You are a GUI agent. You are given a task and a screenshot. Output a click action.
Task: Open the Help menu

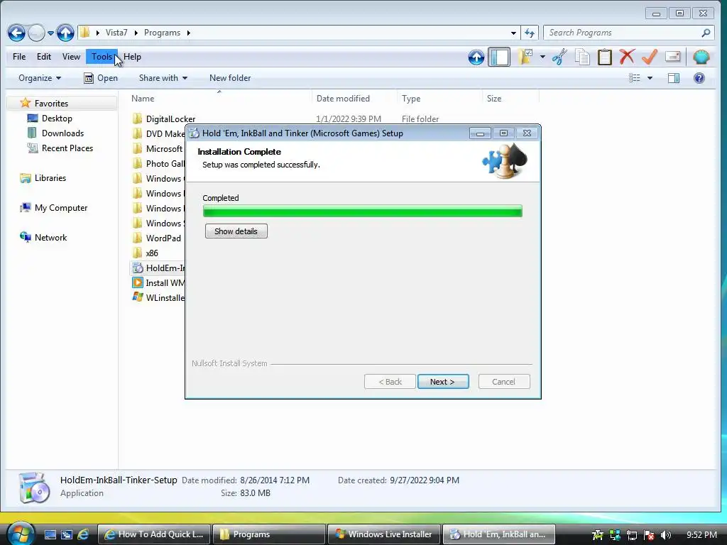point(132,57)
